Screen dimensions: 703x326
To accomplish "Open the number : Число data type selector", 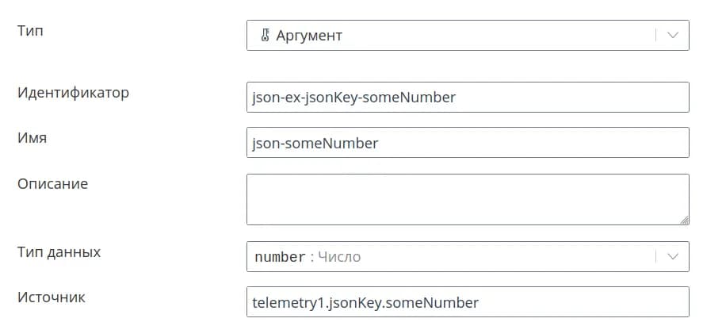I will (452, 257).
